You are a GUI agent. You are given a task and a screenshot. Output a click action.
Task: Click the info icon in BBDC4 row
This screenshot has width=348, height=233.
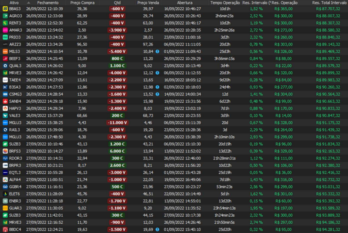tap(157, 229)
